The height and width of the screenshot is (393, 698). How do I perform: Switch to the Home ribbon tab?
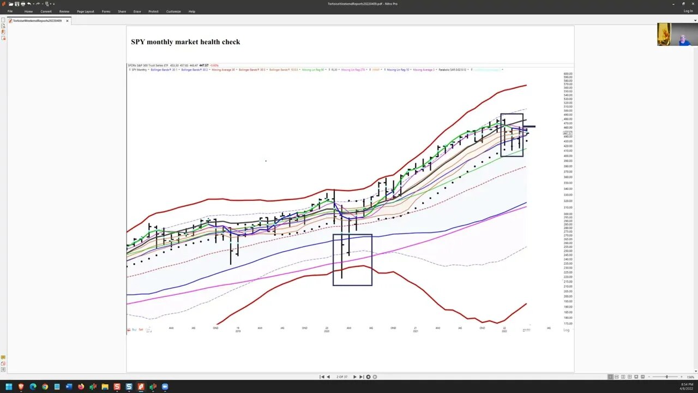[x=28, y=11]
